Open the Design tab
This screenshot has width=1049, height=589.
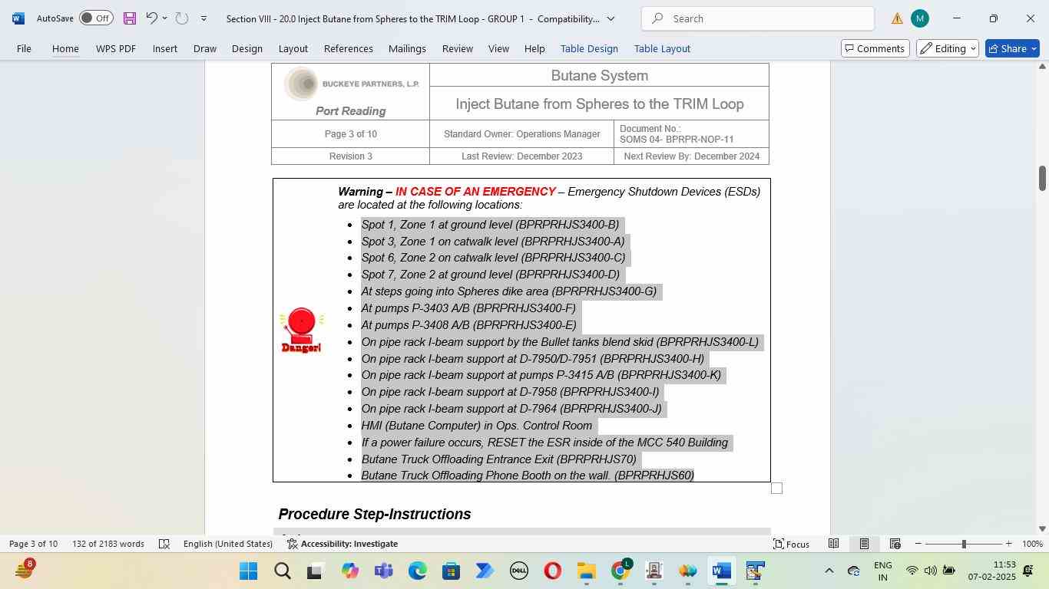tap(247, 48)
